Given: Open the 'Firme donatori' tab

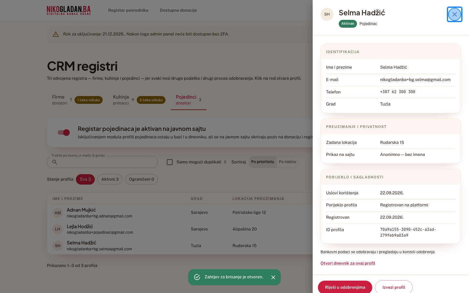Looking at the screenshot, I should click(x=77, y=100).
